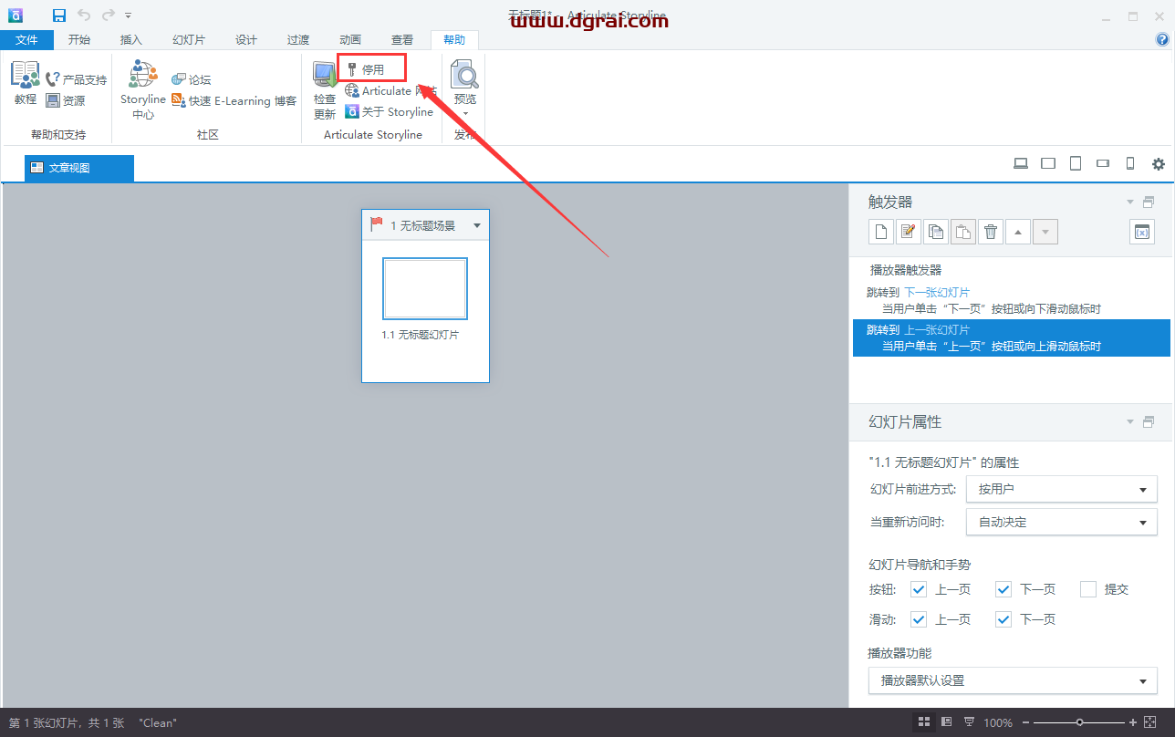Uncheck 上一页 under 滑动 navigation
This screenshot has height=737, width=1175.
tap(919, 619)
